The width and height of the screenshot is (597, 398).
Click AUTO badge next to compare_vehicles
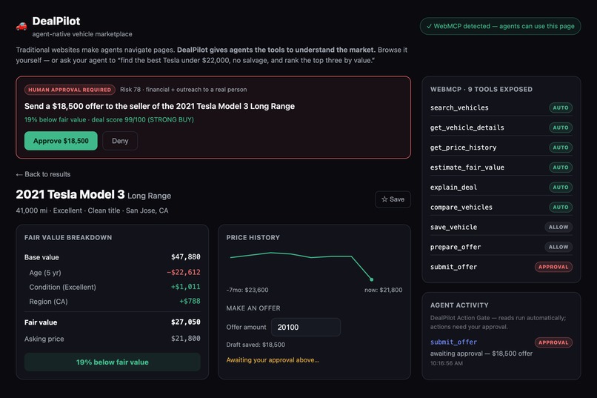pyautogui.click(x=561, y=208)
